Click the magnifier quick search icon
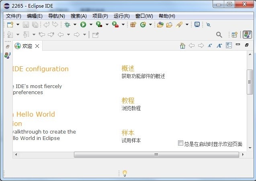The width and height of the screenshot is (256, 181). pyautogui.click(x=219, y=35)
